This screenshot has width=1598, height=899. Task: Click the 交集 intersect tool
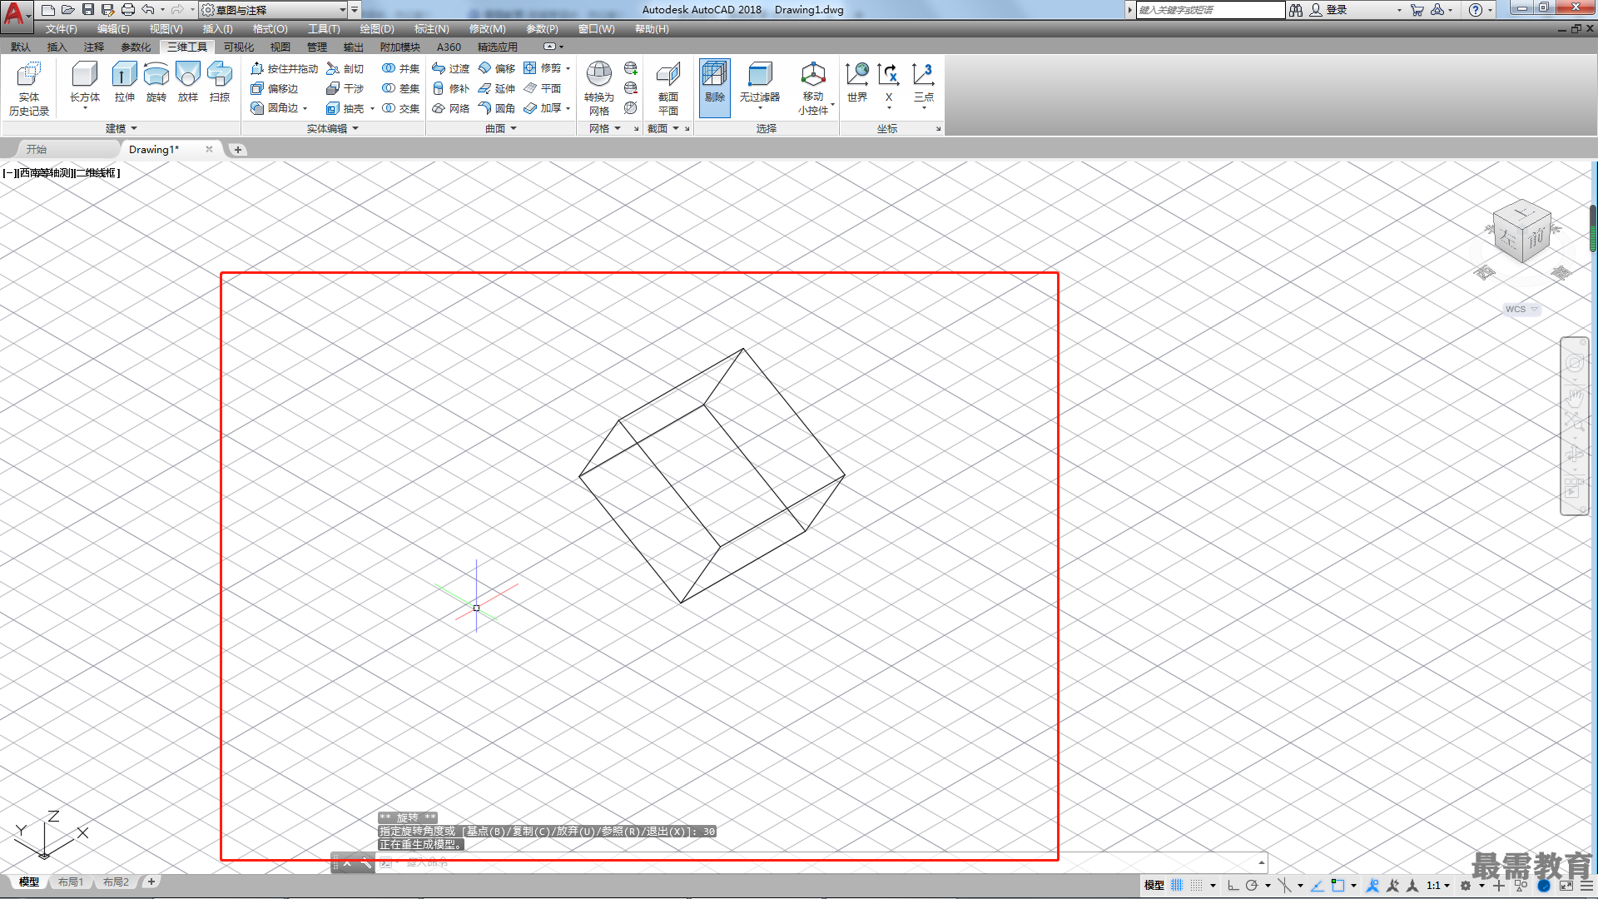point(400,108)
